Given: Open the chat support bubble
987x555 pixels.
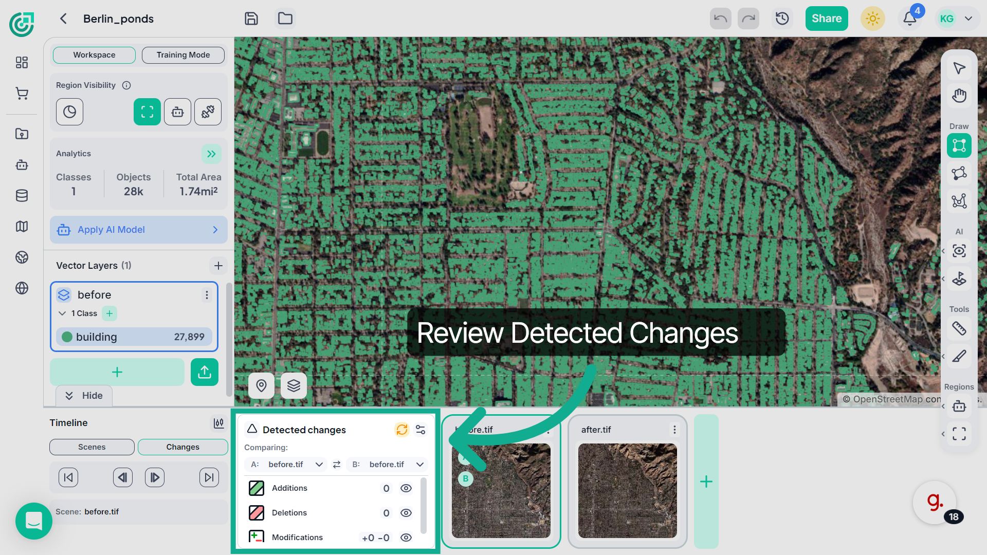Looking at the screenshot, I should (34, 521).
